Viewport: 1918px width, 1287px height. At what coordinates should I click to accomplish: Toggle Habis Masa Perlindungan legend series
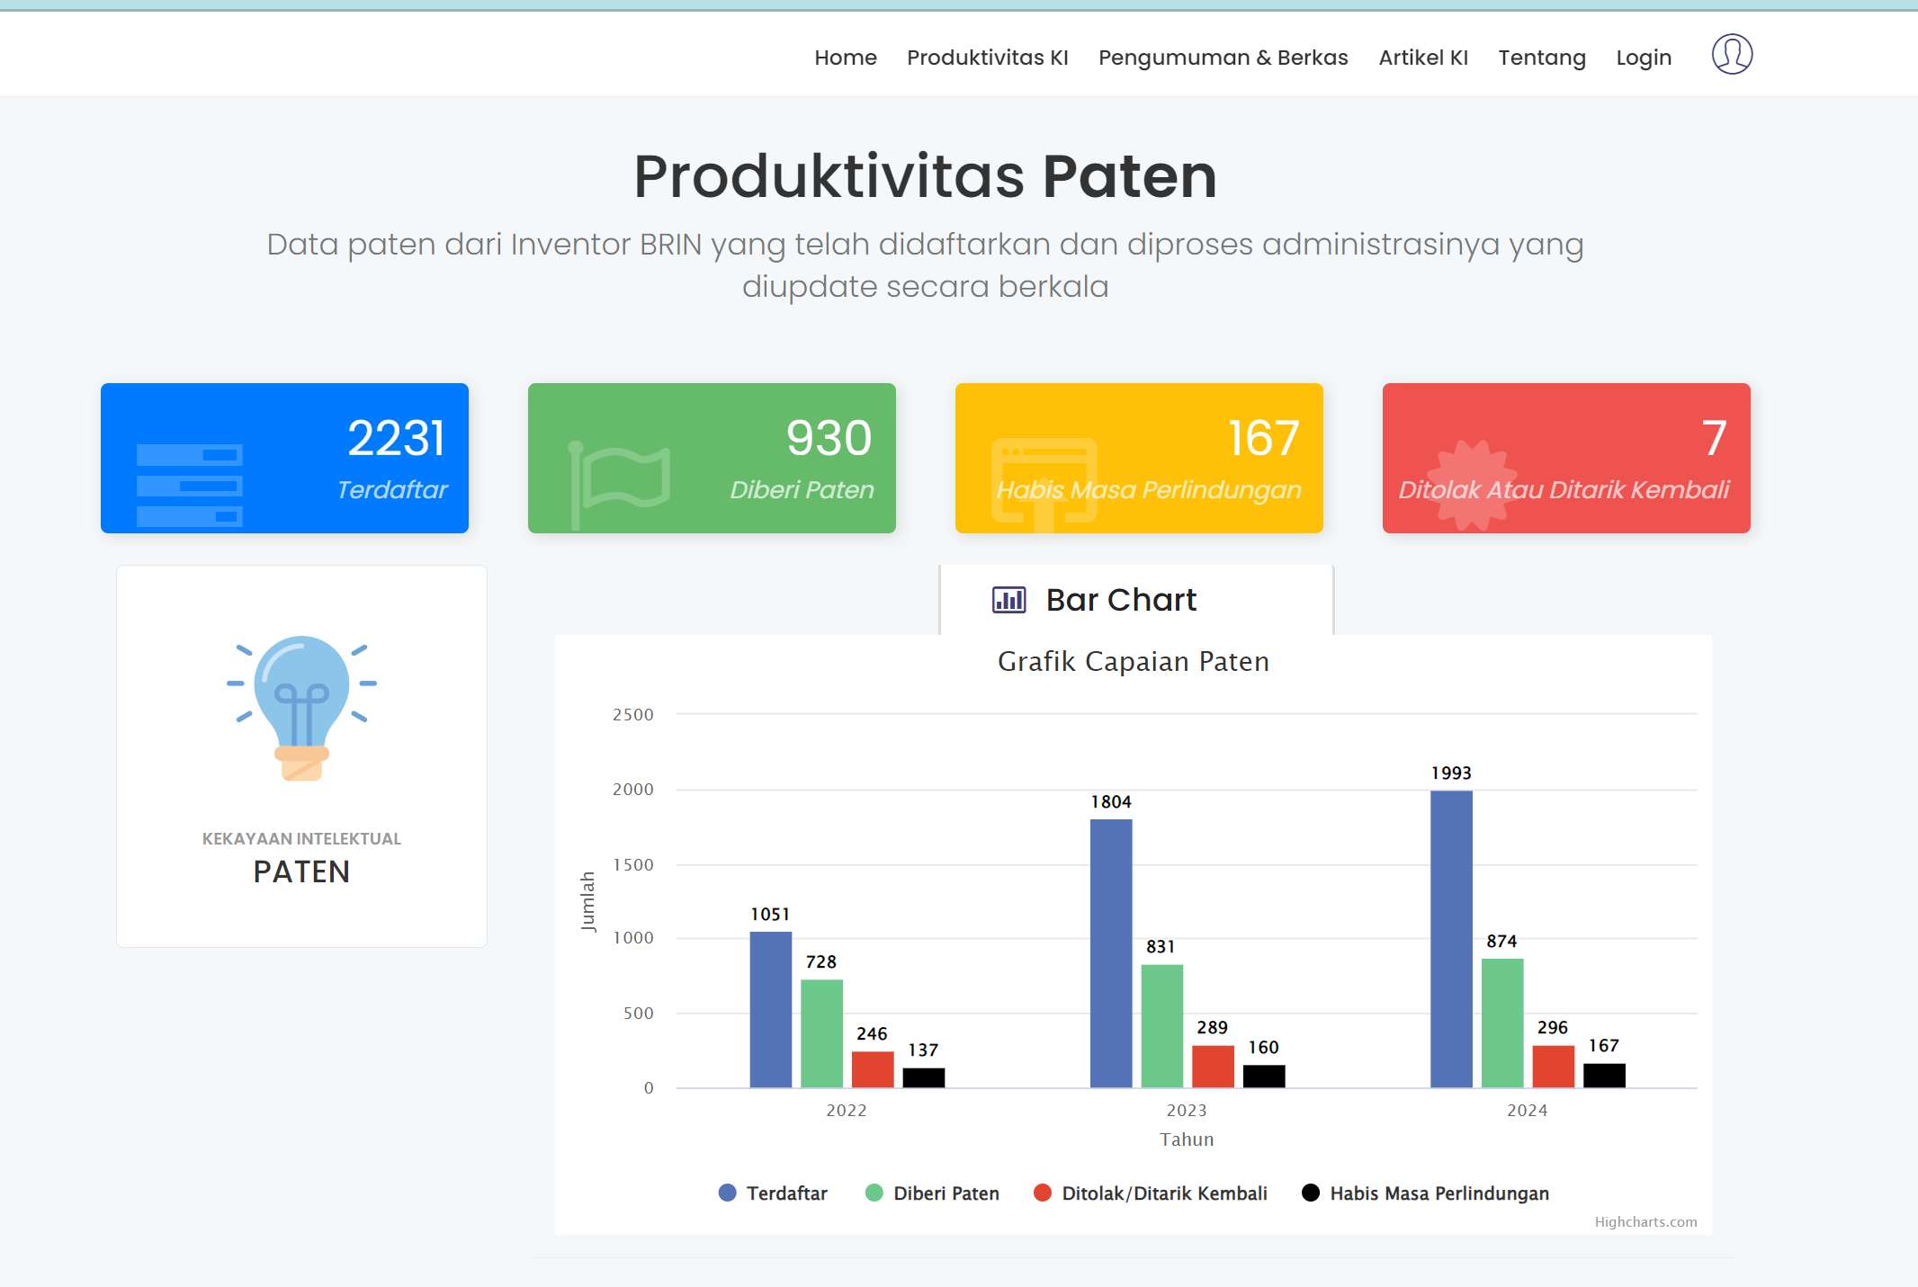click(x=1426, y=1193)
